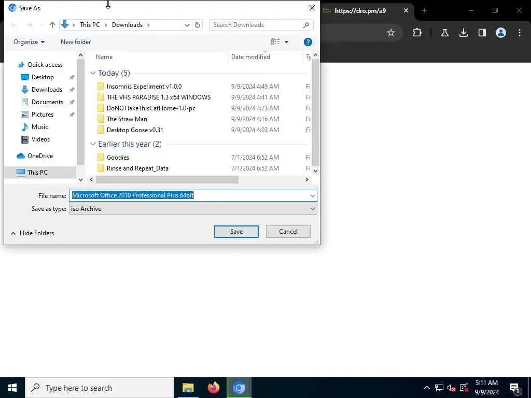Sort by the Name column header

click(104, 57)
